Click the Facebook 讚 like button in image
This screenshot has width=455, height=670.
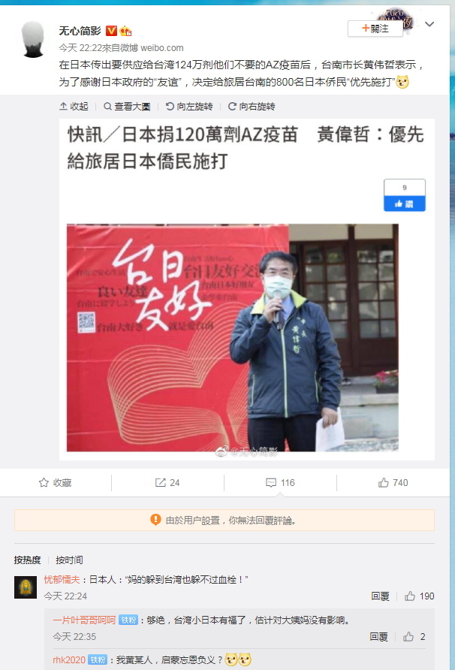(404, 204)
